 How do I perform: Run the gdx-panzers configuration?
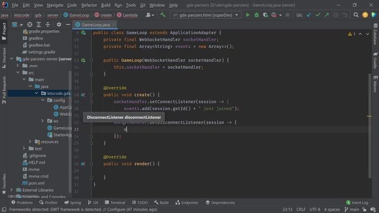(x=248, y=15)
